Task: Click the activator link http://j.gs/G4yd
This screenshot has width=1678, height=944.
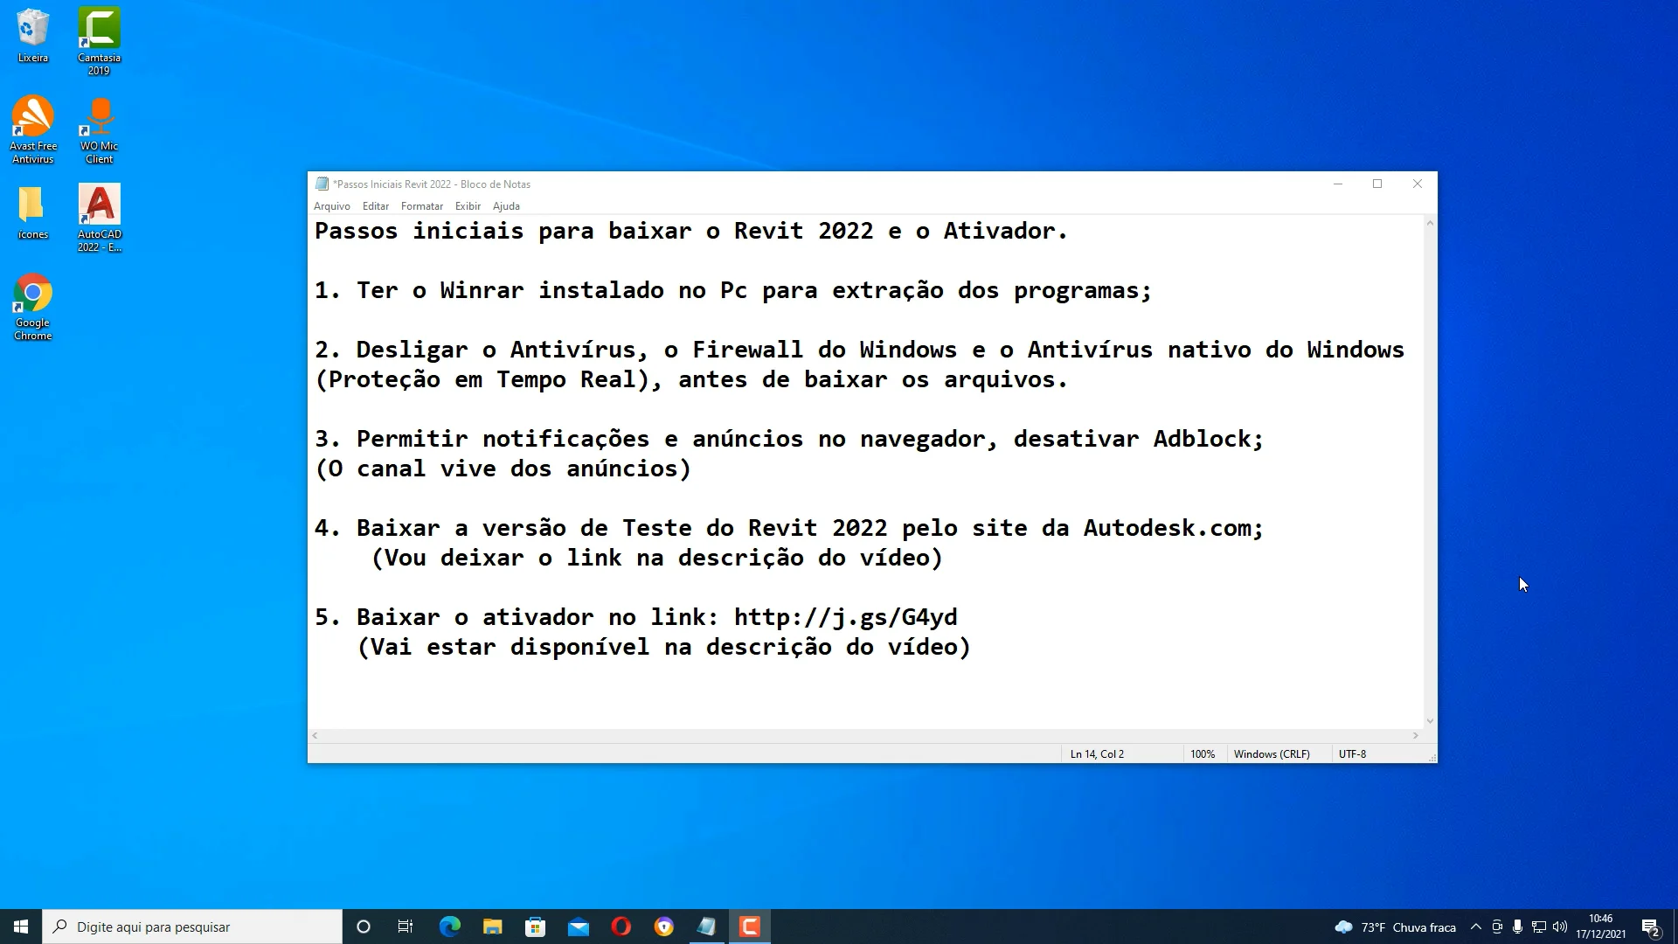Action: coord(846,616)
